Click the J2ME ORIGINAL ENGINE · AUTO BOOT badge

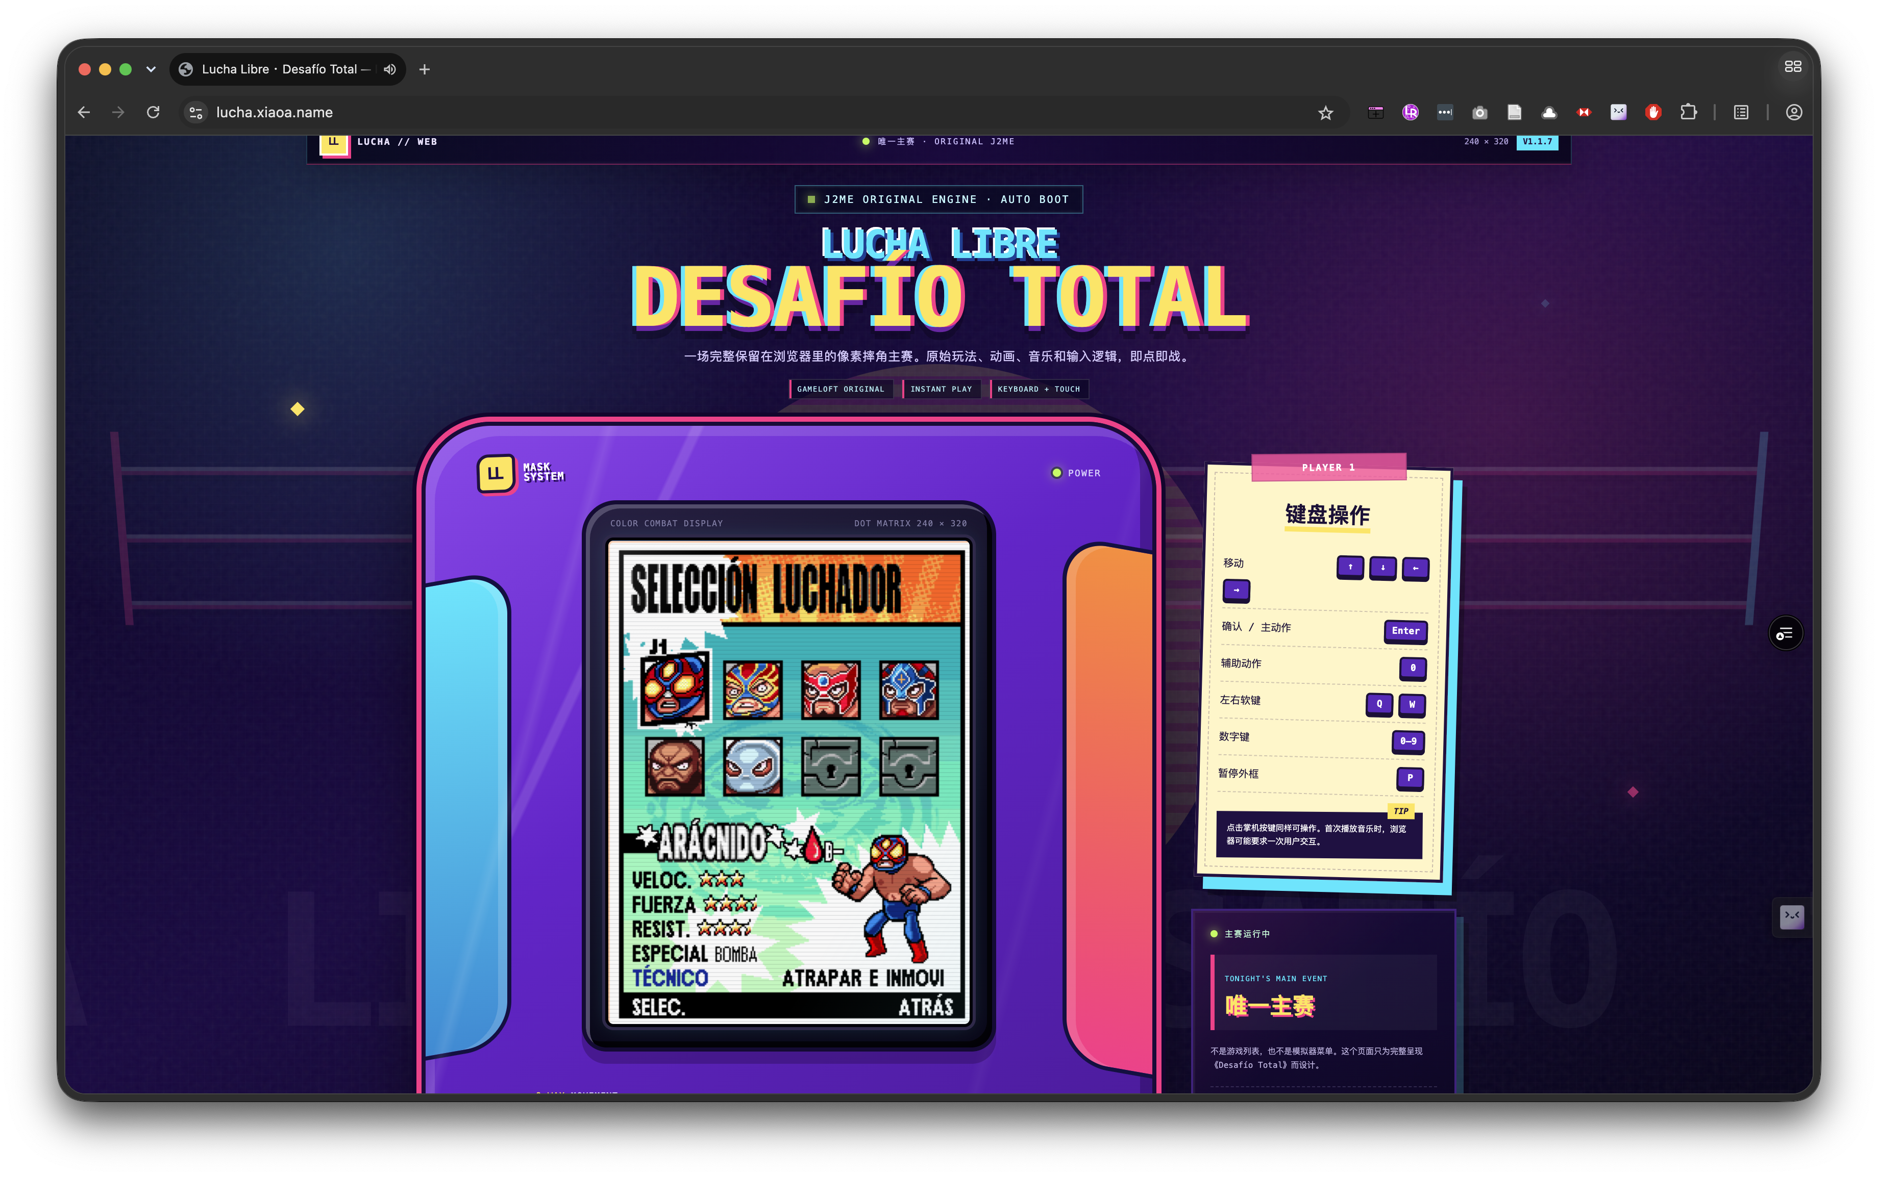click(938, 199)
